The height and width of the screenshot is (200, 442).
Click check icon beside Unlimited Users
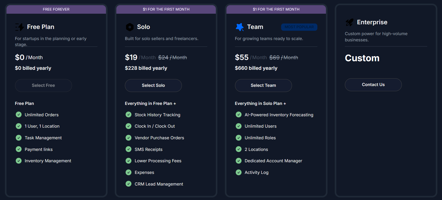click(239, 126)
